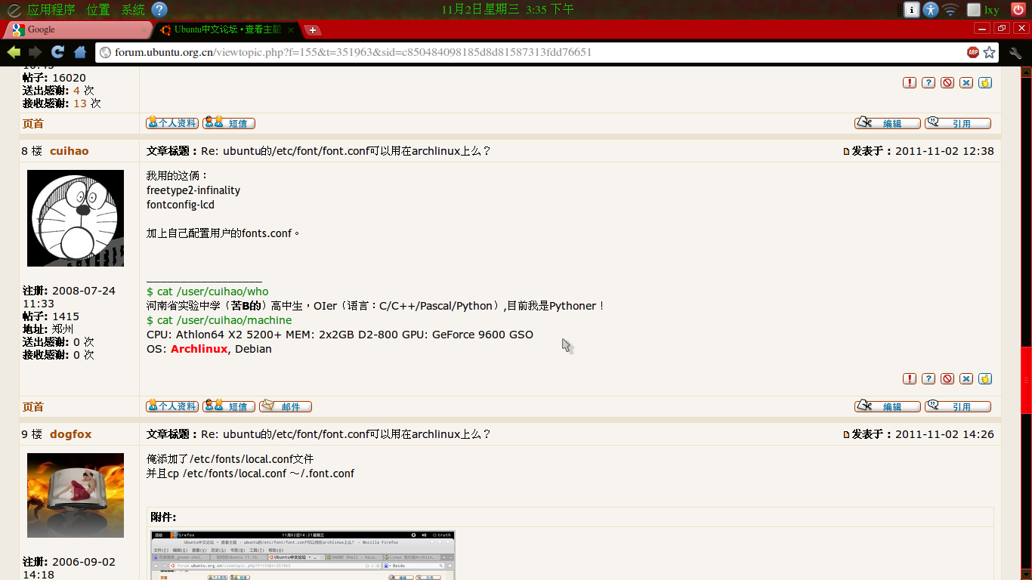
Task: Click the post icon beside 发表于 2011-11-02 14:26
Action: pos(846,434)
